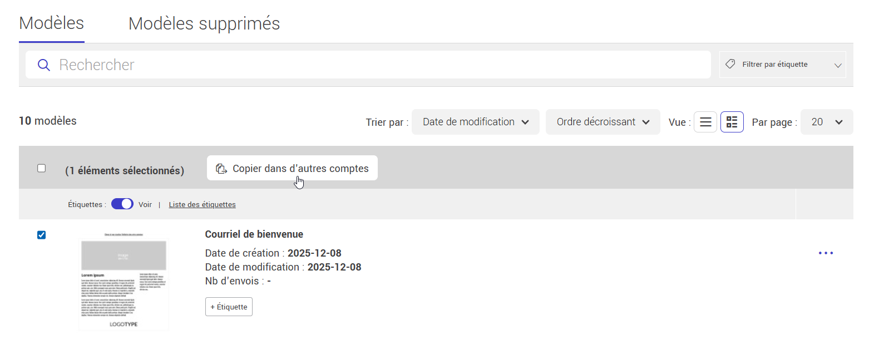Check the select-all checkbox in the header bar
The height and width of the screenshot is (349, 874).
(x=41, y=168)
